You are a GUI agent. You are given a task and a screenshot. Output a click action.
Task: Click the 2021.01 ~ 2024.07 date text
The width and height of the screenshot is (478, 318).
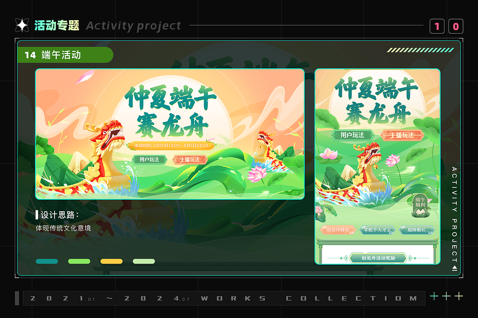[x=110, y=298]
